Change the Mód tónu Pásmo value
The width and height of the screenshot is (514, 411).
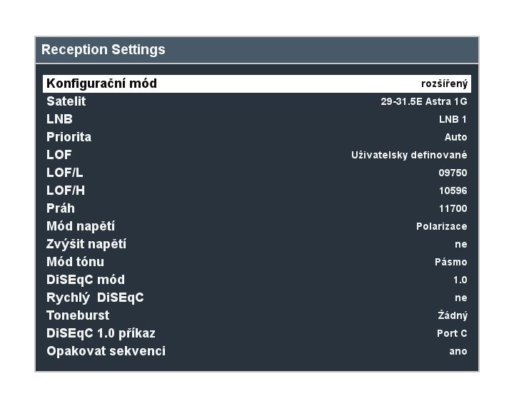point(450,262)
